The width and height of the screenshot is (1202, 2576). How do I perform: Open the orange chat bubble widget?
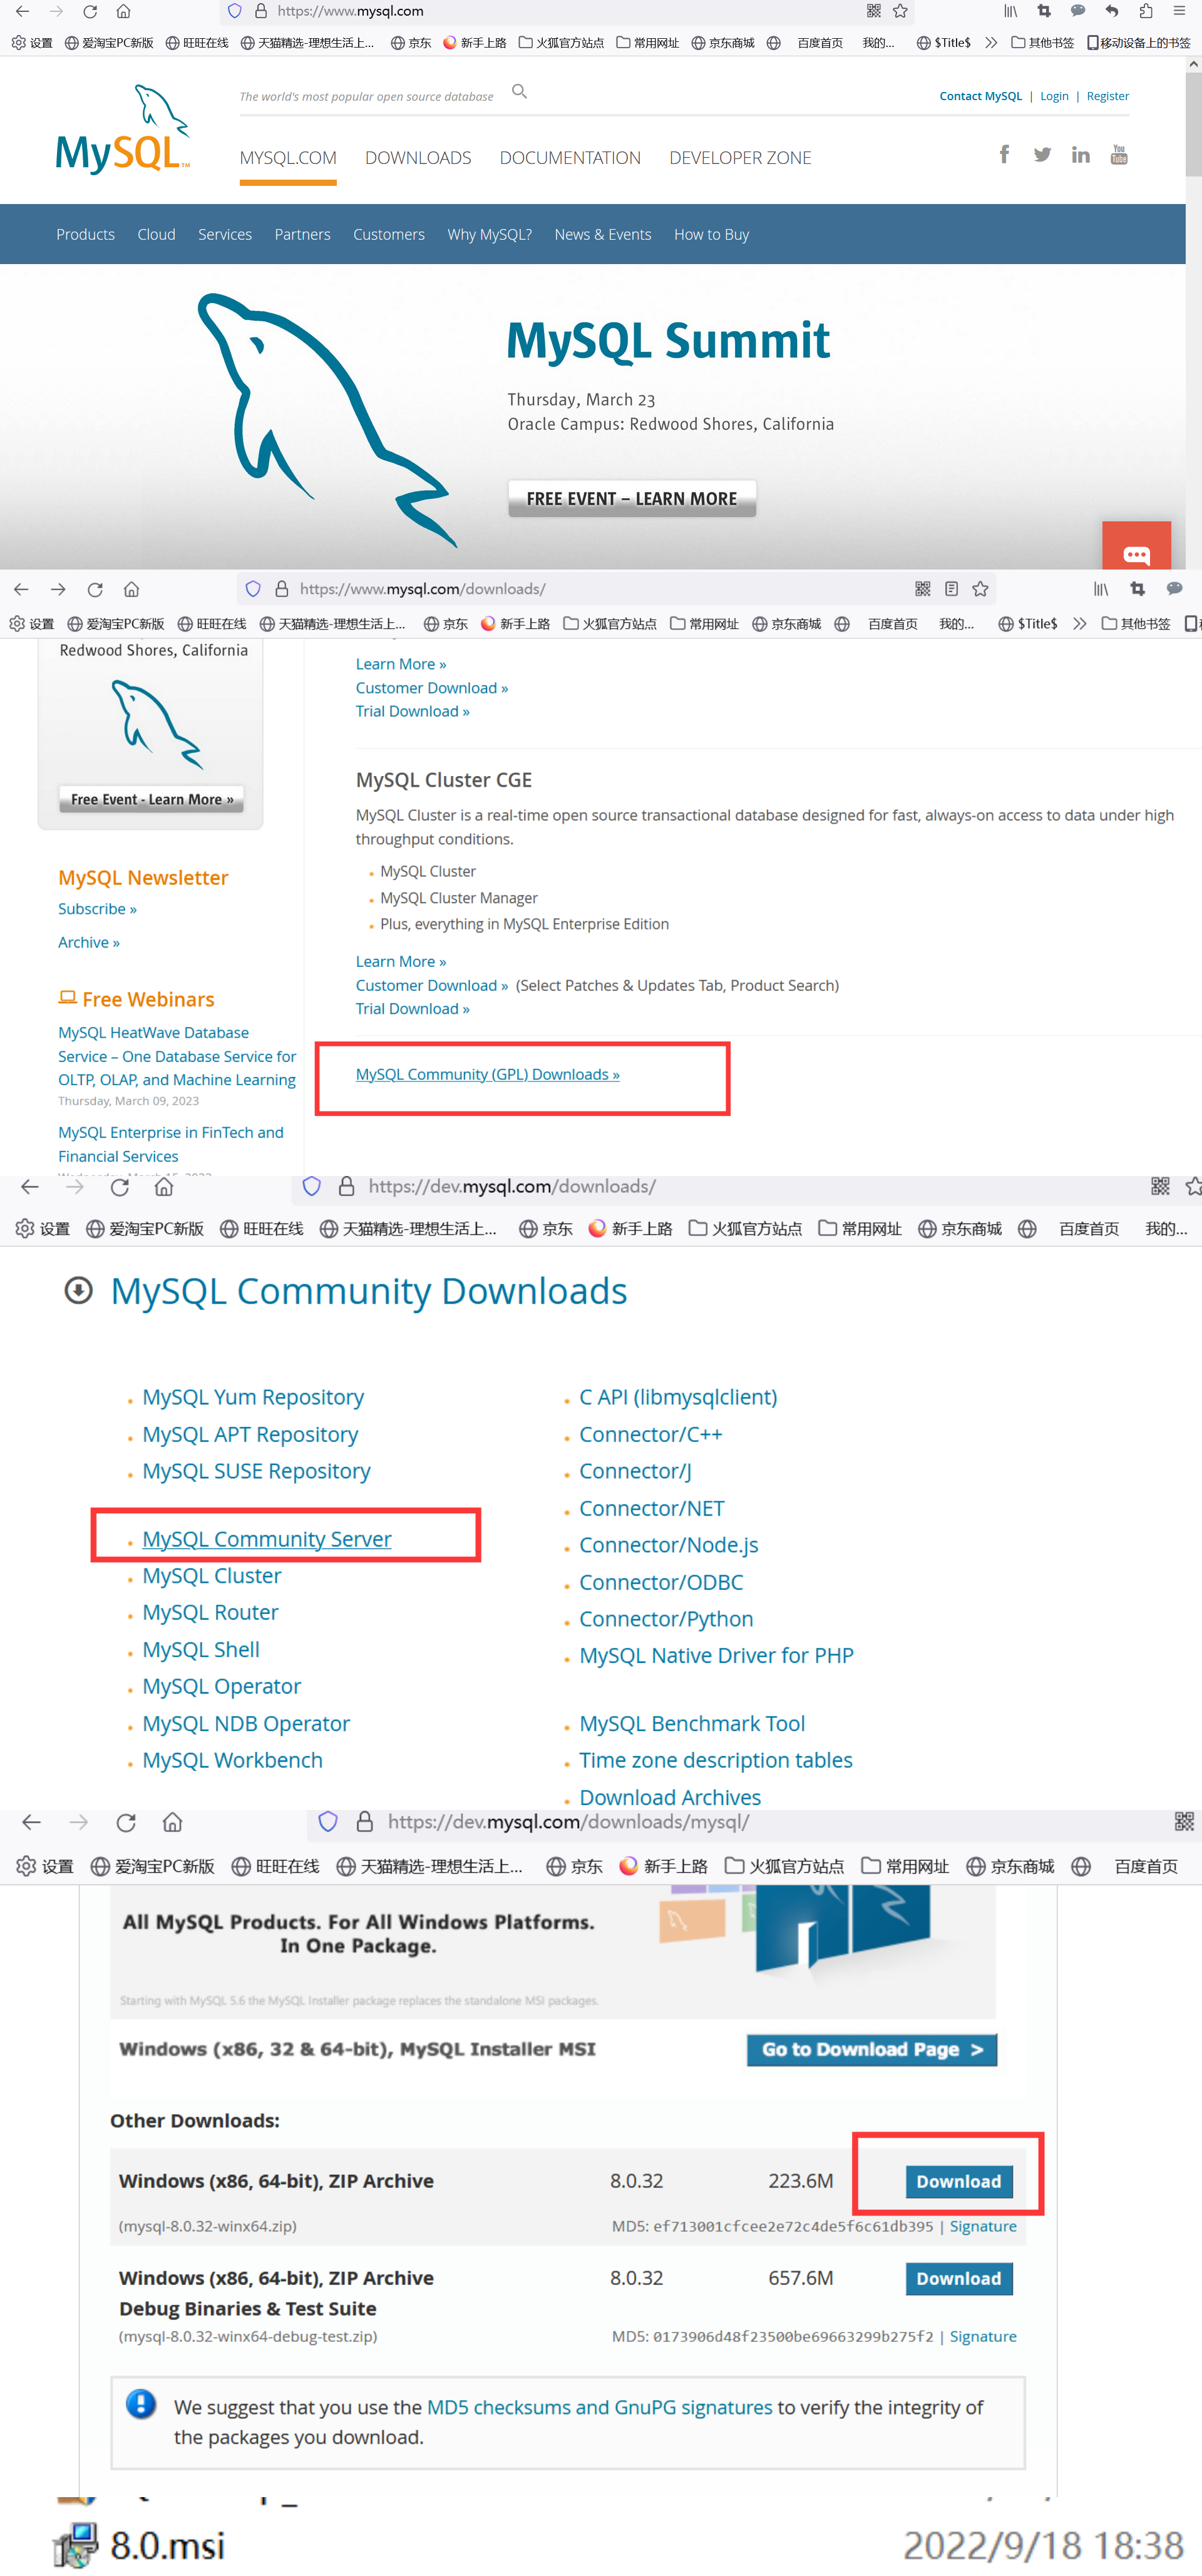(1136, 547)
